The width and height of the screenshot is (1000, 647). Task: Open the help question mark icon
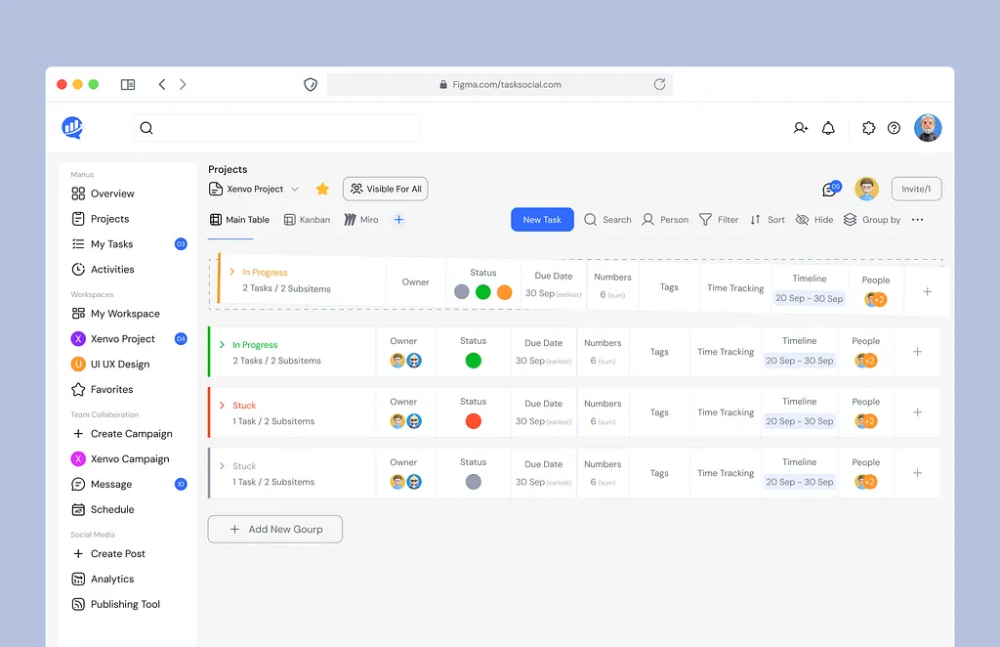894,128
